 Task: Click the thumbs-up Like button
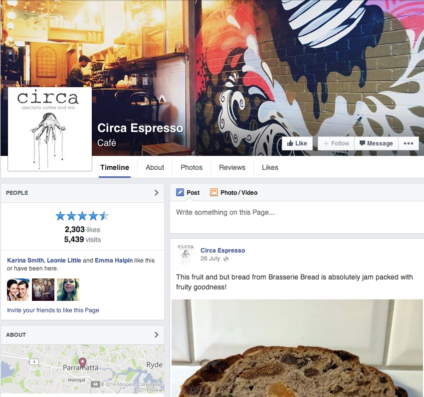coord(297,143)
